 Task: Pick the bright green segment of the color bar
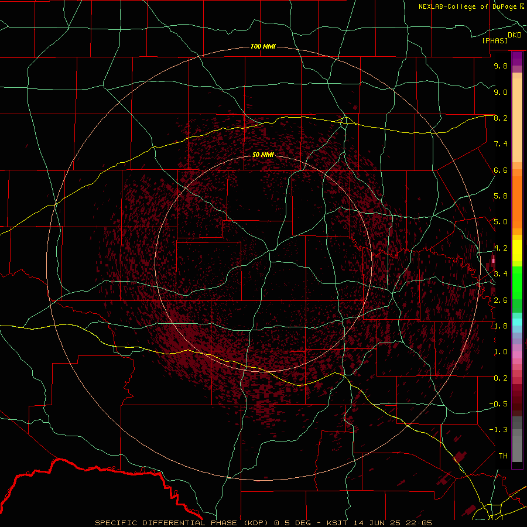[x=517, y=282]
